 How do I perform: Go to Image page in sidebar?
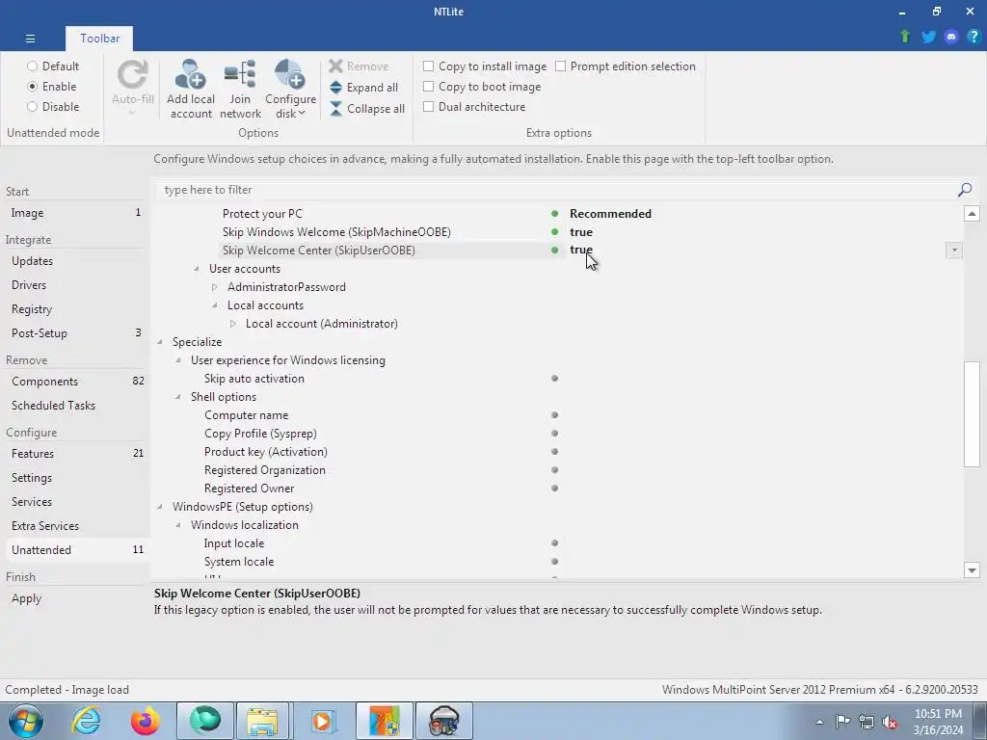76,213
